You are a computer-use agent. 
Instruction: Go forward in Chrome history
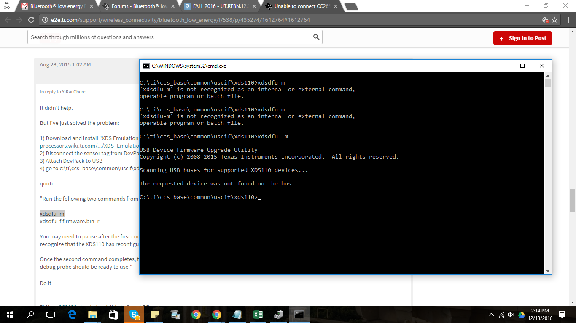pos(19,20)
